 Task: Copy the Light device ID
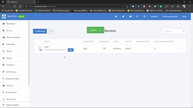click(x=71, y=50)
